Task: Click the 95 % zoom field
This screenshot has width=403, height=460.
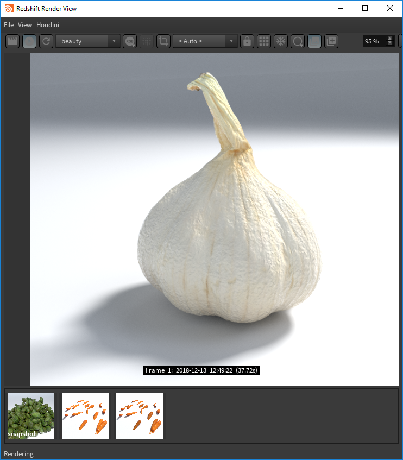Action: click(374, 41)
